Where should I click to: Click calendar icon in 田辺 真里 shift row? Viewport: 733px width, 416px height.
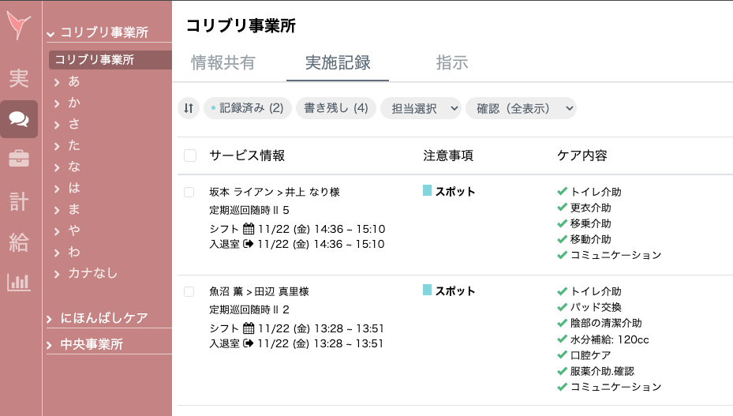pyautogui.click(x=249, y=328)
